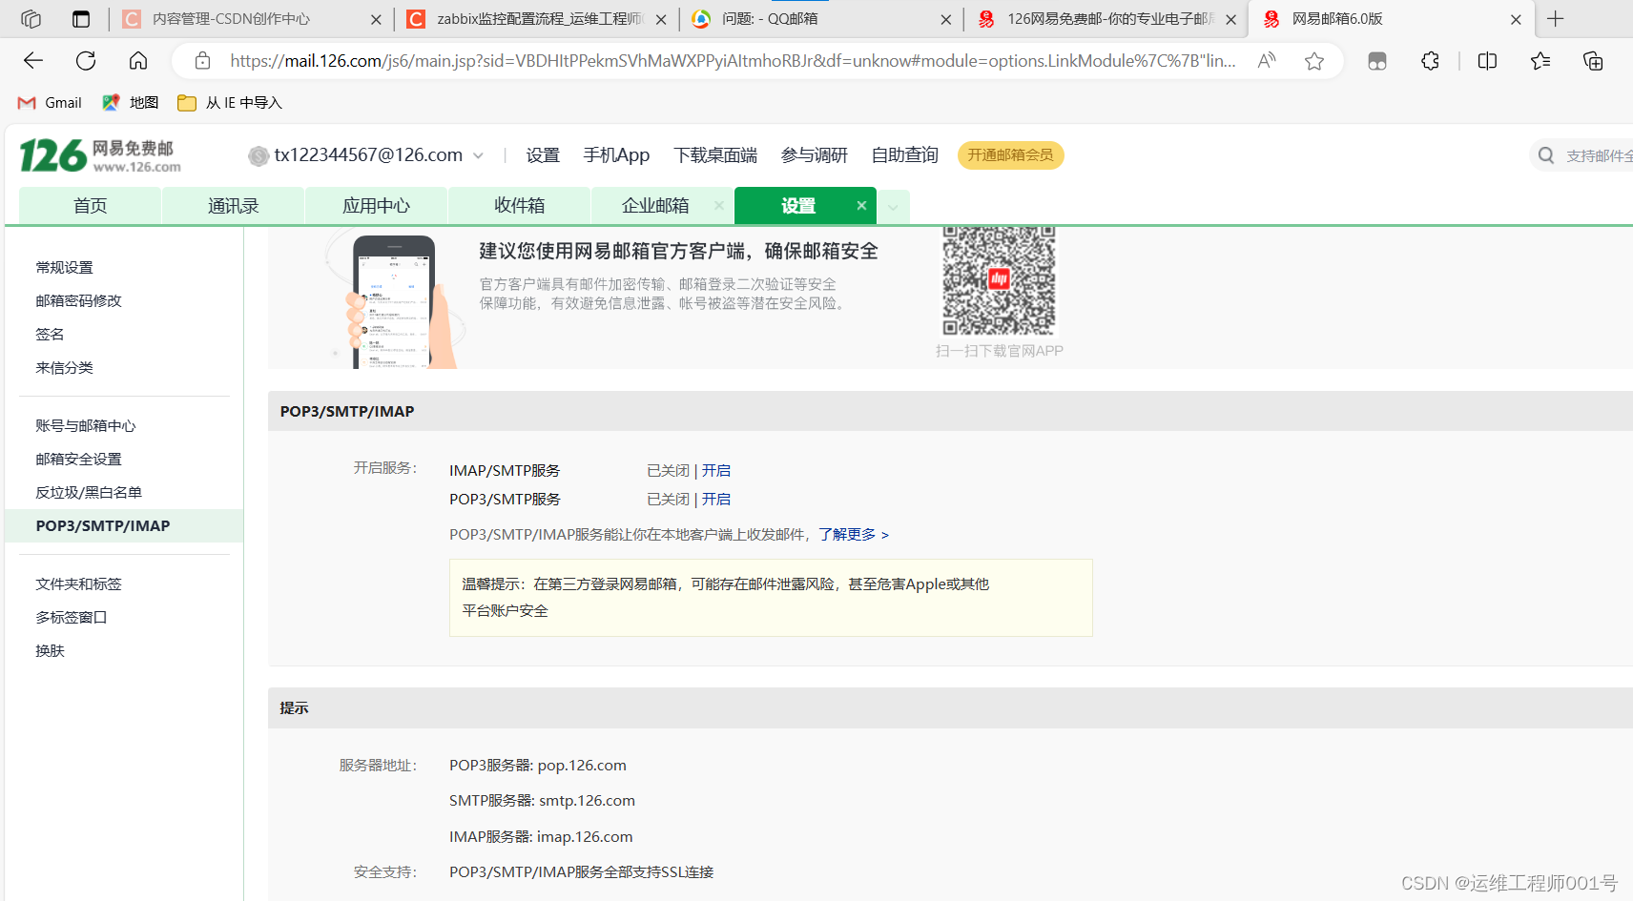This screenshot has width=1633, height=901.
Task: Open 多标签窗口 in the sidebar
Action: (x=72, y=618)
